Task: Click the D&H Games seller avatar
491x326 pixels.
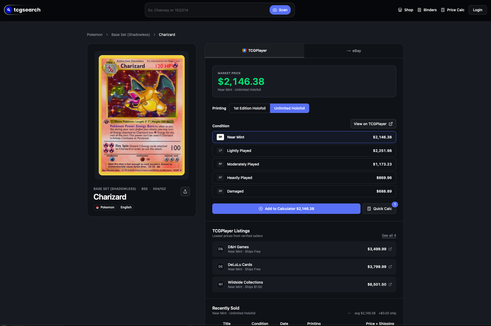Action: [x=221, y=249]
